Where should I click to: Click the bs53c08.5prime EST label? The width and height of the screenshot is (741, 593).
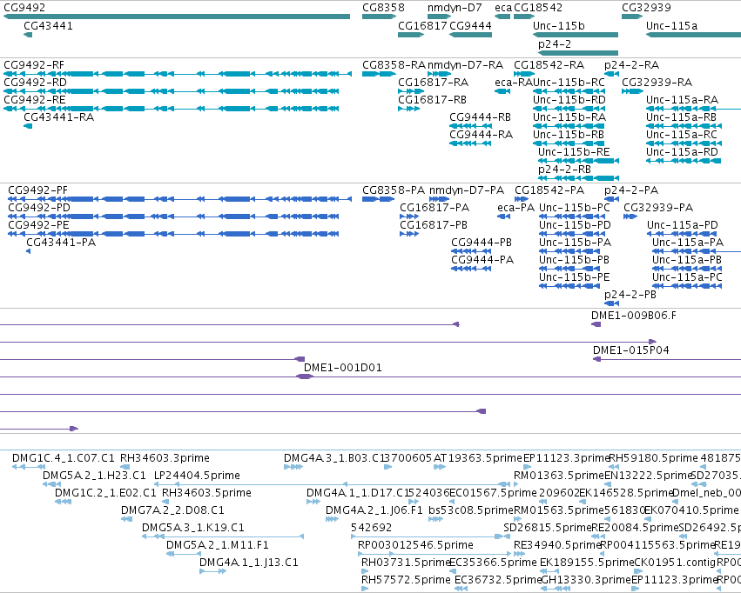pos(471,510)
